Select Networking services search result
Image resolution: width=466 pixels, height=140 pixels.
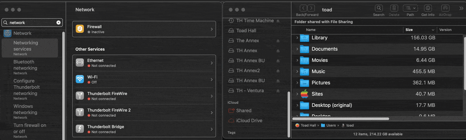coord(30,48)
